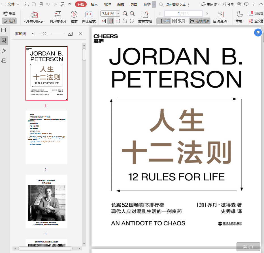Collapse the ribbon with the up chevron
This screenshot has width=264, height=253.
point(261,4)
